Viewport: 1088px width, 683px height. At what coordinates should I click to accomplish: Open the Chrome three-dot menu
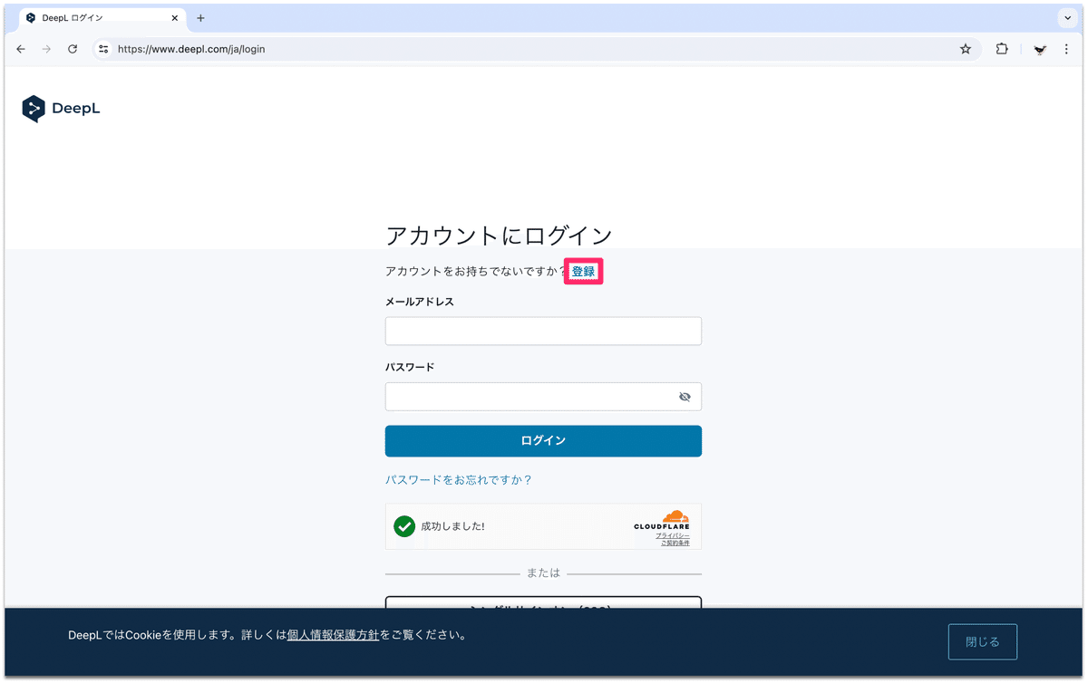(x=1066, y=49)
